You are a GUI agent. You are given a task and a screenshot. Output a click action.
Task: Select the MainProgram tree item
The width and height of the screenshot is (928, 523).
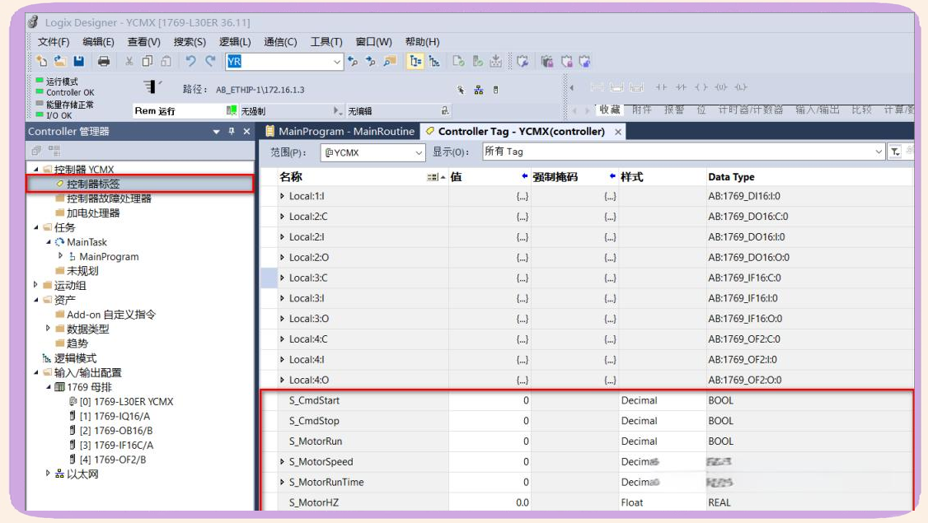109,256
